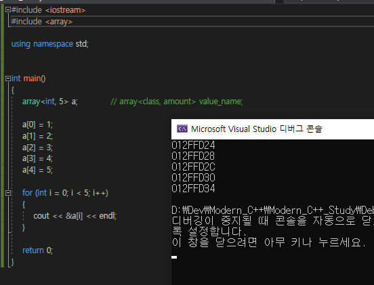Click console output address 012FFD2C
This screenshot has width=374, height=285.
point(193,167)
